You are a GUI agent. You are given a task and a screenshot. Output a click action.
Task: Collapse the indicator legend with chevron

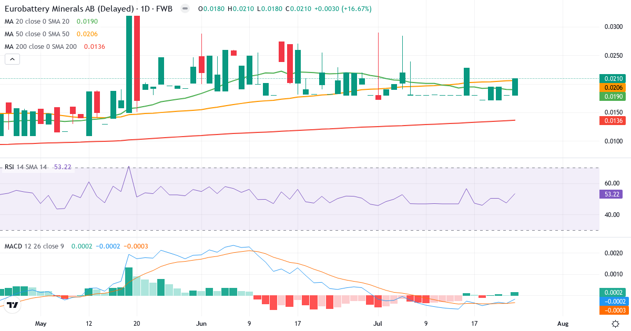tap(12, 59)
